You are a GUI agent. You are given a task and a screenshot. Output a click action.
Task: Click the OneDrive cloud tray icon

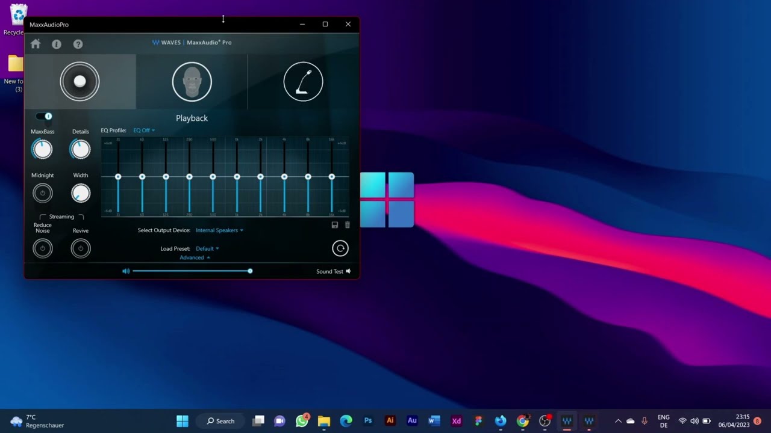click(631, 421)
